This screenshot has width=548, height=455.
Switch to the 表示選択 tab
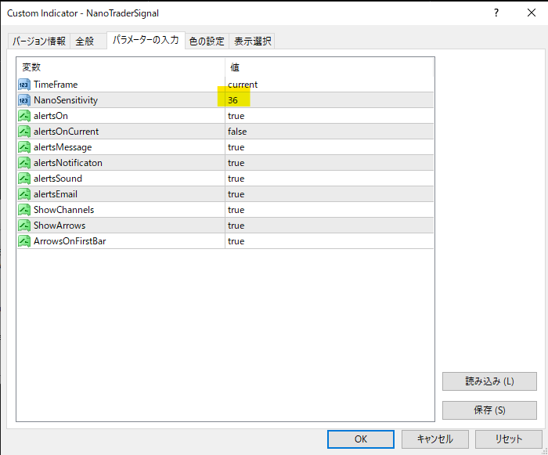pyautogui.click(x=252, y=42)
